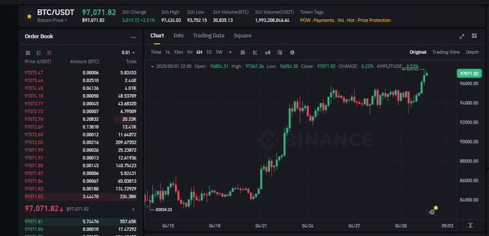Open the chart calendar date picker icon
489x236 pixels.
point(243,52)
